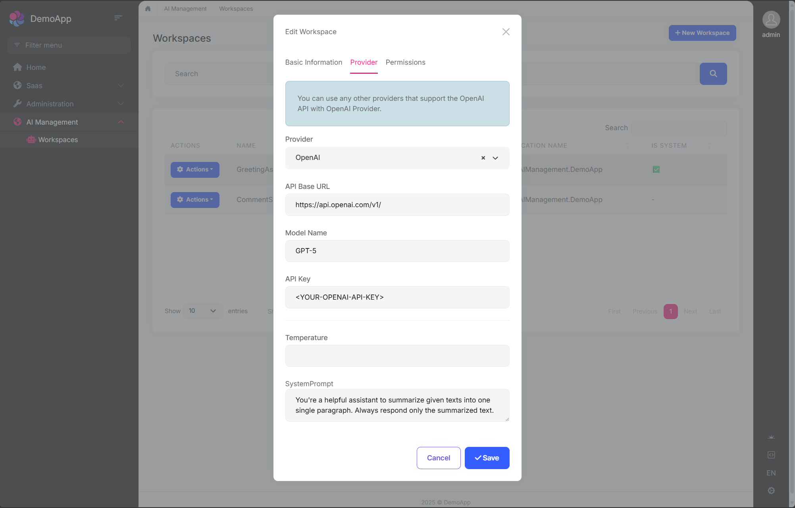Clear the OpenAI provider selection with the x

tap(483, 158)
